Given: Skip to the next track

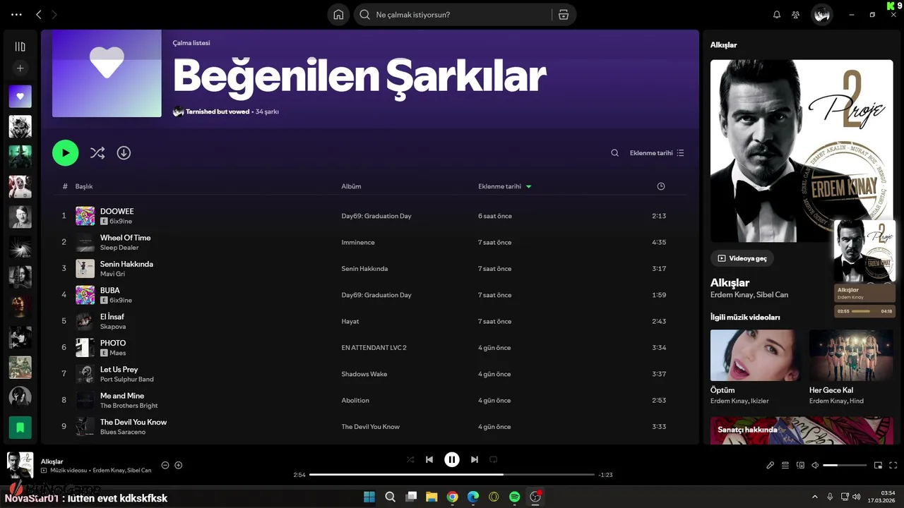Looking at the screenshot, I should [475, 459].
